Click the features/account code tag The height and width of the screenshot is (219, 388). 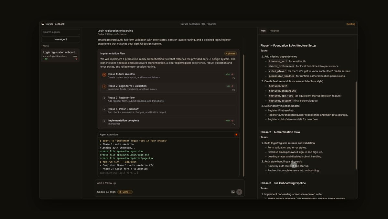tap(280, 100)
